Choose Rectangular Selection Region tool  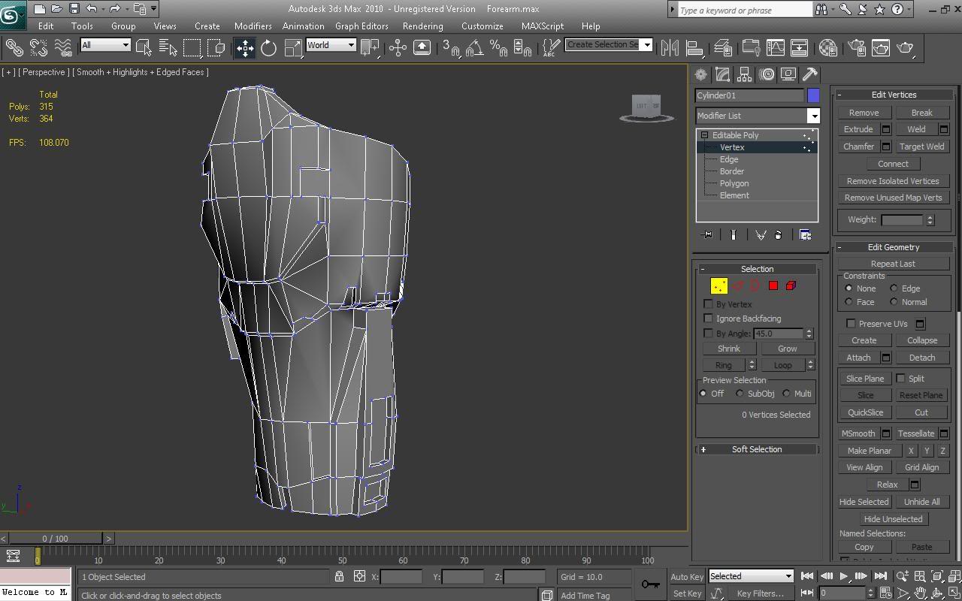click(192, 47)
